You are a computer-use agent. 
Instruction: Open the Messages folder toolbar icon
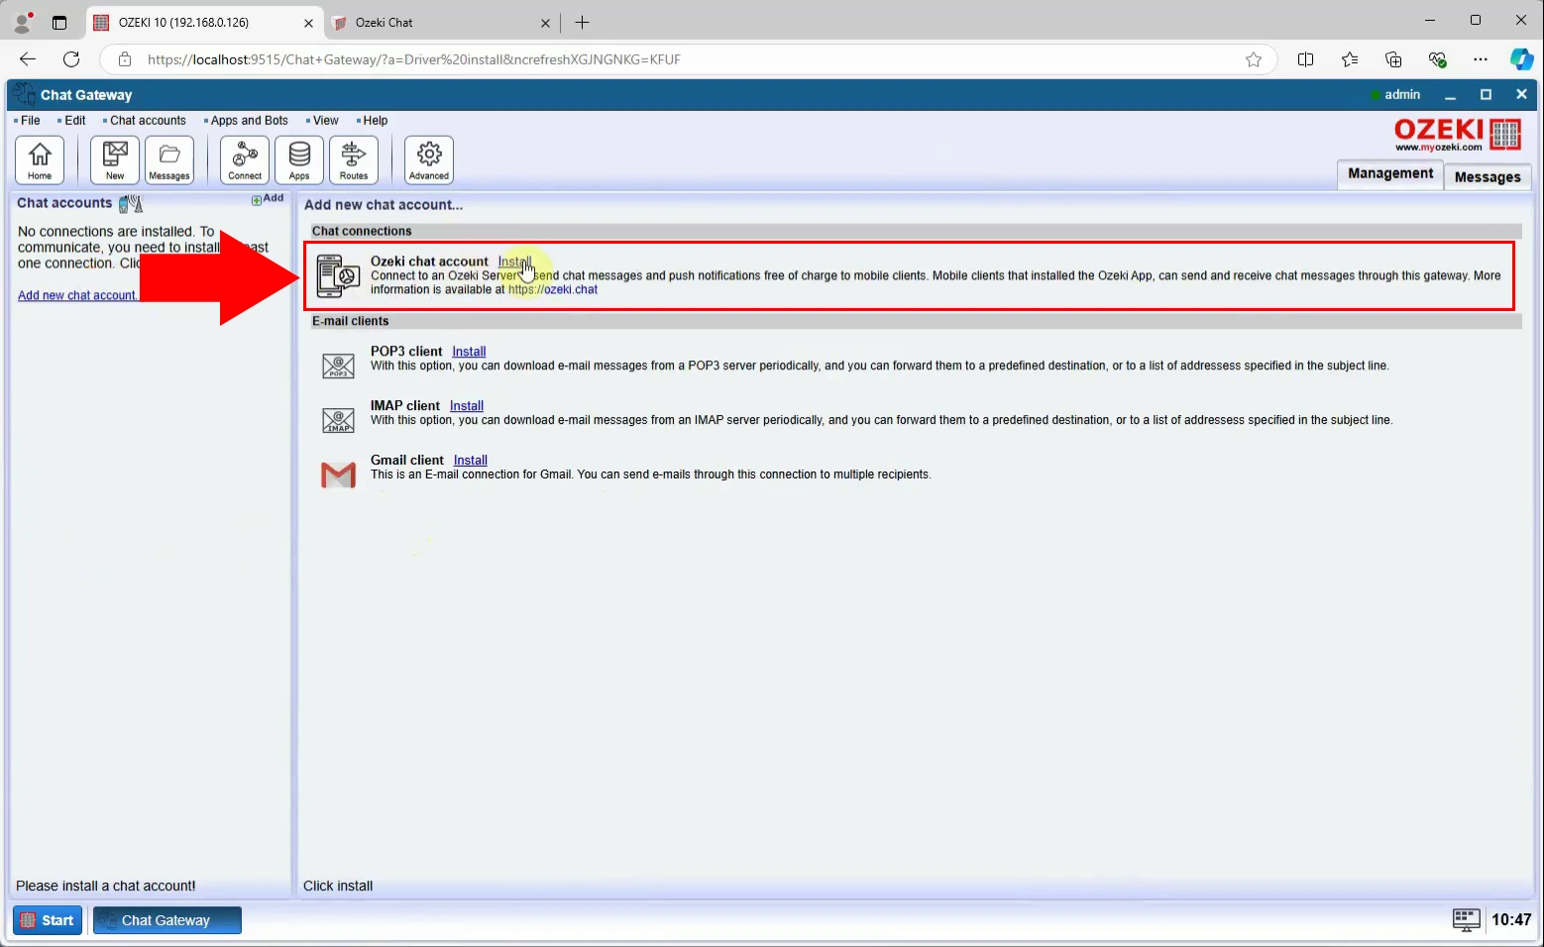pyautogui.click(x=169, y=160)
